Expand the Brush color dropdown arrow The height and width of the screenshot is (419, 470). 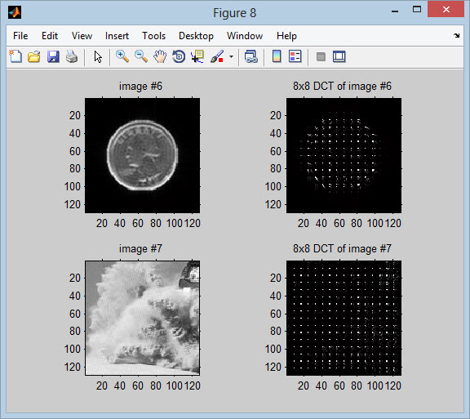coord(231,56)
